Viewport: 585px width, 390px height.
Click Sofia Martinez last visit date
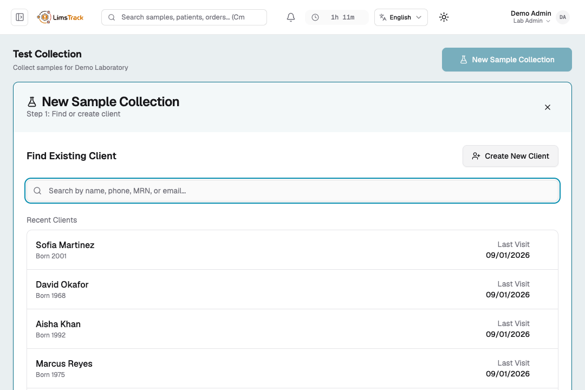click(508, 255)
